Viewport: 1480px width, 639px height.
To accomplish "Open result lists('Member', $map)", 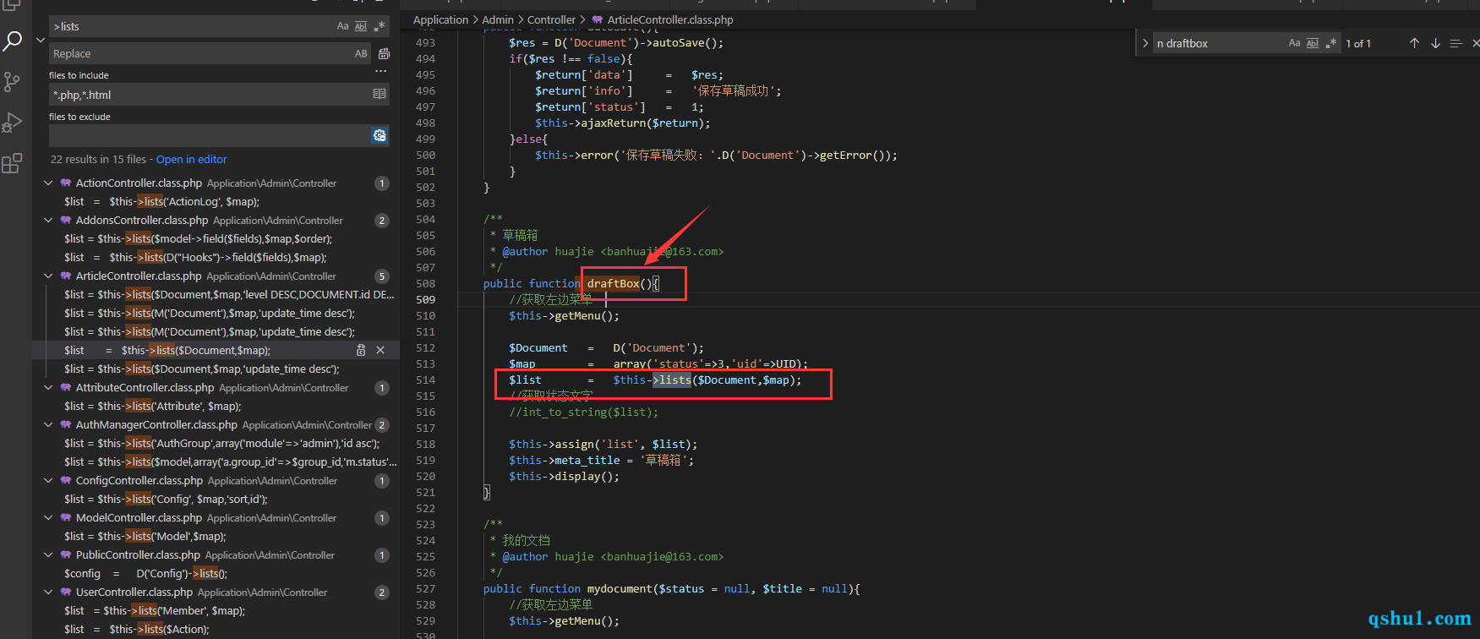I will (x=155, y=610).
